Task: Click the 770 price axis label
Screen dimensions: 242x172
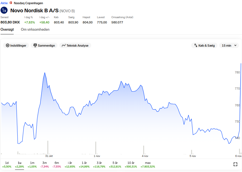Action: 237,89
